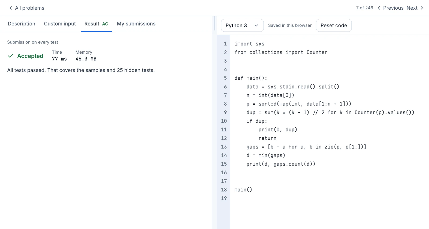Click the Reset code button
The image size is (429, 229).
coord(334,25)
